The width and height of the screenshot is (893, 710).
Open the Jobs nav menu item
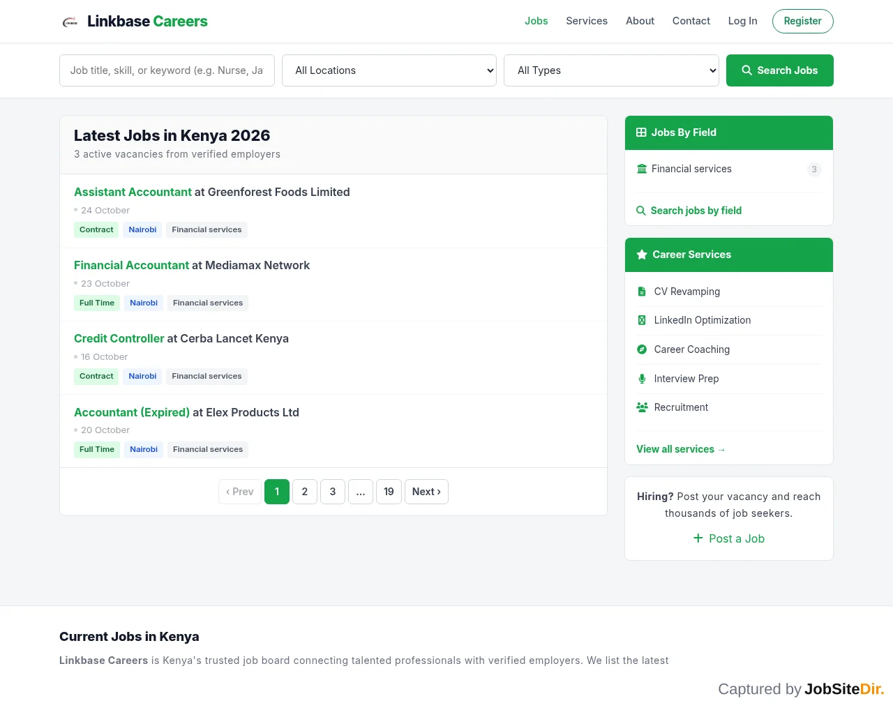[x=536, y=21]
